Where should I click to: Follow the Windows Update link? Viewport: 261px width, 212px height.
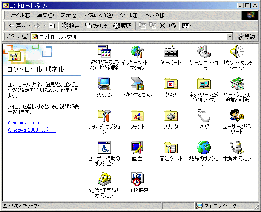[25, 123]
